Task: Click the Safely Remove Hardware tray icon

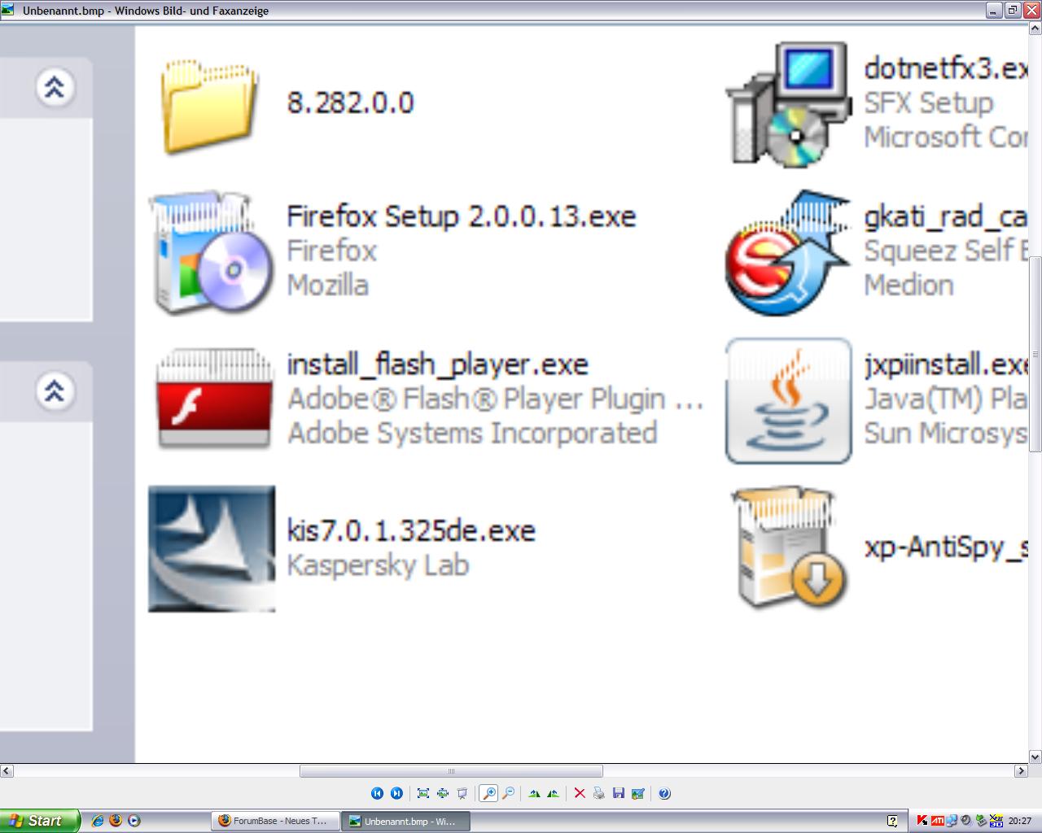Action: pyautogui.click(x=981, y=821)
